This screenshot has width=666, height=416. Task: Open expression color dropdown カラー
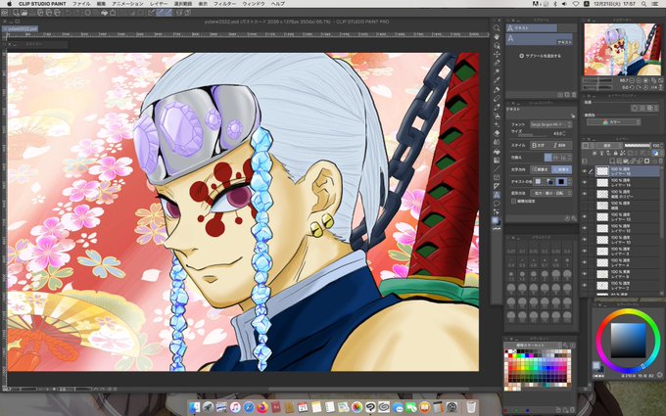click(613, 121)
